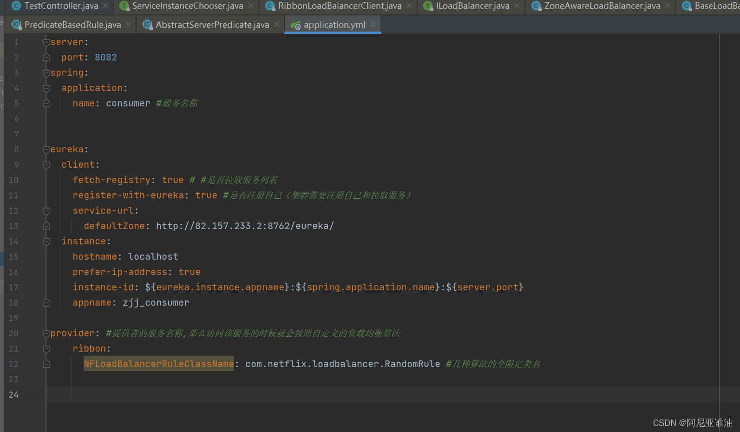Collapse the provider block fold marker
Viewport: 740px width, 432px height.
point(46,334)
